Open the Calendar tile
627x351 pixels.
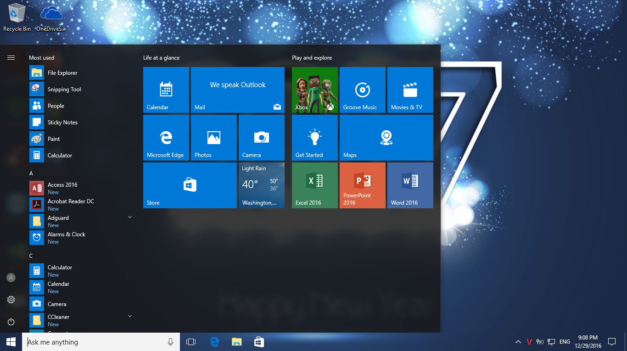pyautogui.click(x=166, y=90)
